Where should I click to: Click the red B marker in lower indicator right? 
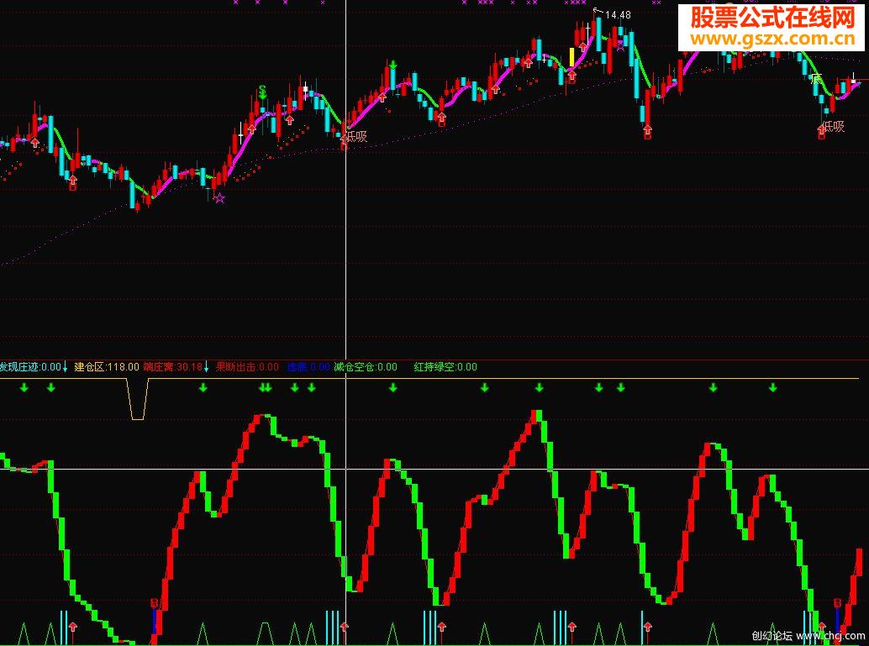point(837,603)
